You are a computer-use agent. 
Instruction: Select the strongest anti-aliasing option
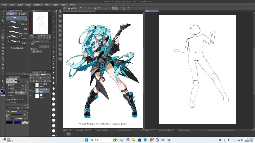[x=24, y=93]
